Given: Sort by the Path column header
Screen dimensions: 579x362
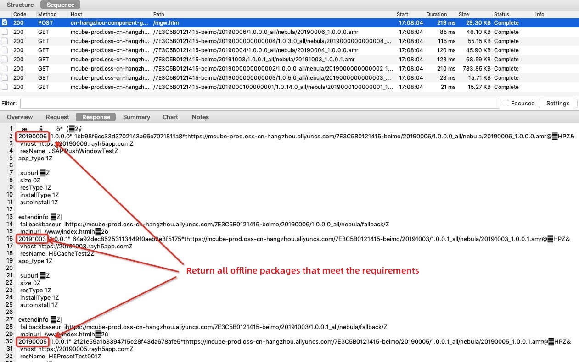Looking at the screenshot, I should click(x=159, y=14).
